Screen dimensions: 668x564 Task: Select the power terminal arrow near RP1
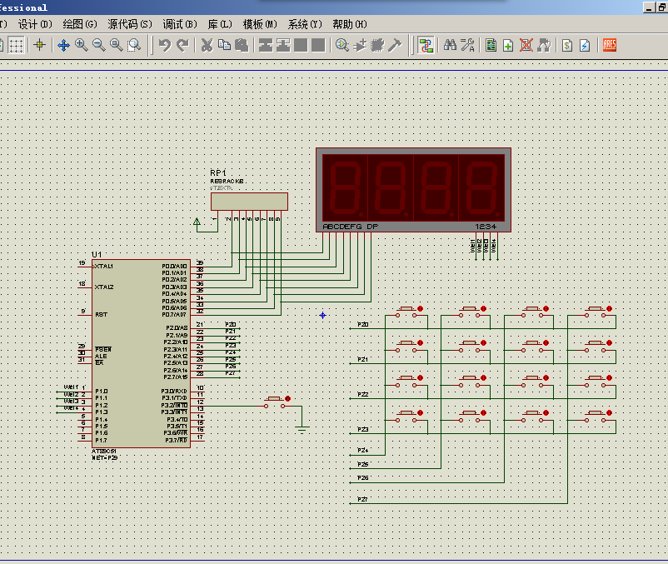pyautogui.click(x=197, y=222)
